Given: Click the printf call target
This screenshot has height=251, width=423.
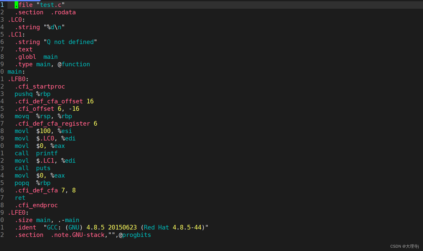Looking at the screenshot, I should pyautogui.click(x=47, y=153).
